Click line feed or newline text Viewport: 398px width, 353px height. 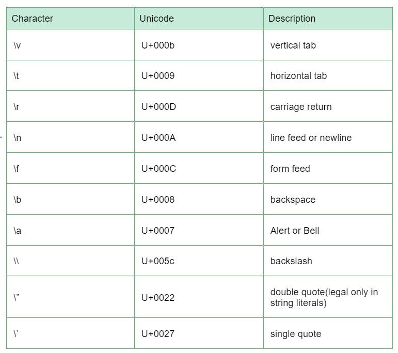[311, 138]
